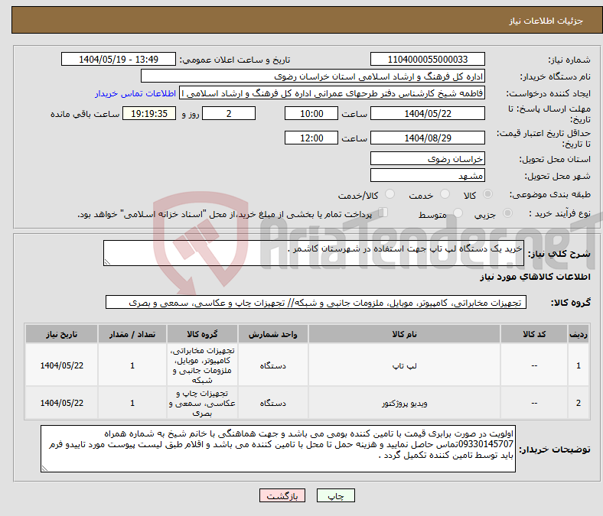603x516 pixels.
Task: Click the unit cell دستگاه in projector row
Action: coord(272,403)
